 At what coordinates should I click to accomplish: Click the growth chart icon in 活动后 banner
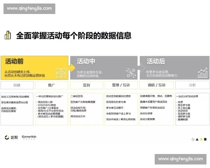tap(203, 73)
